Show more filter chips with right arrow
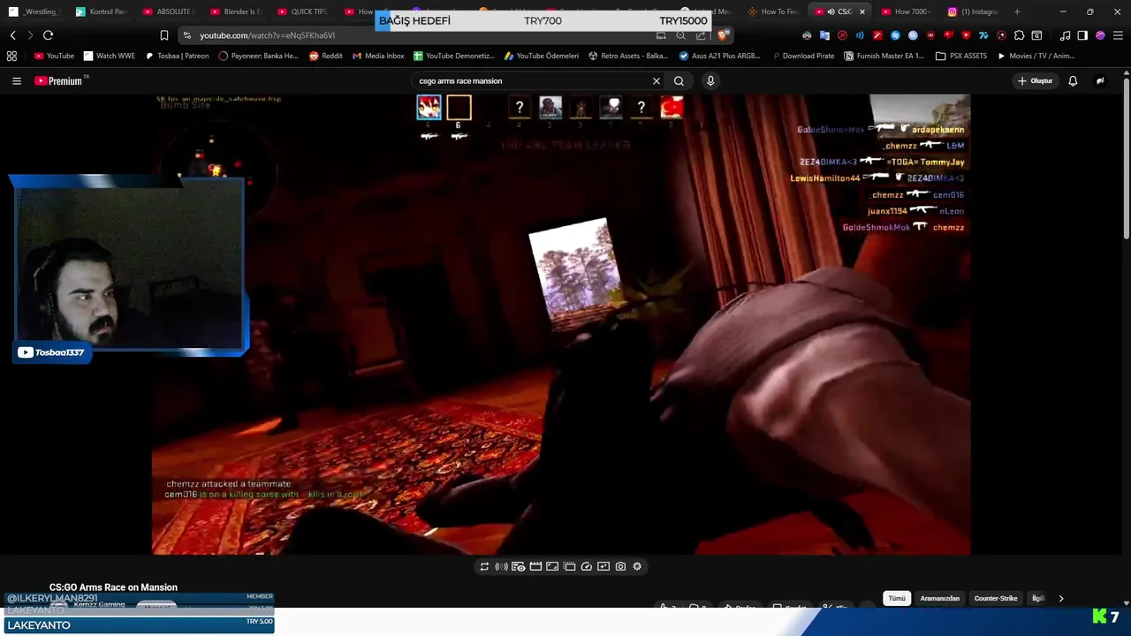 coord(1061,598)
